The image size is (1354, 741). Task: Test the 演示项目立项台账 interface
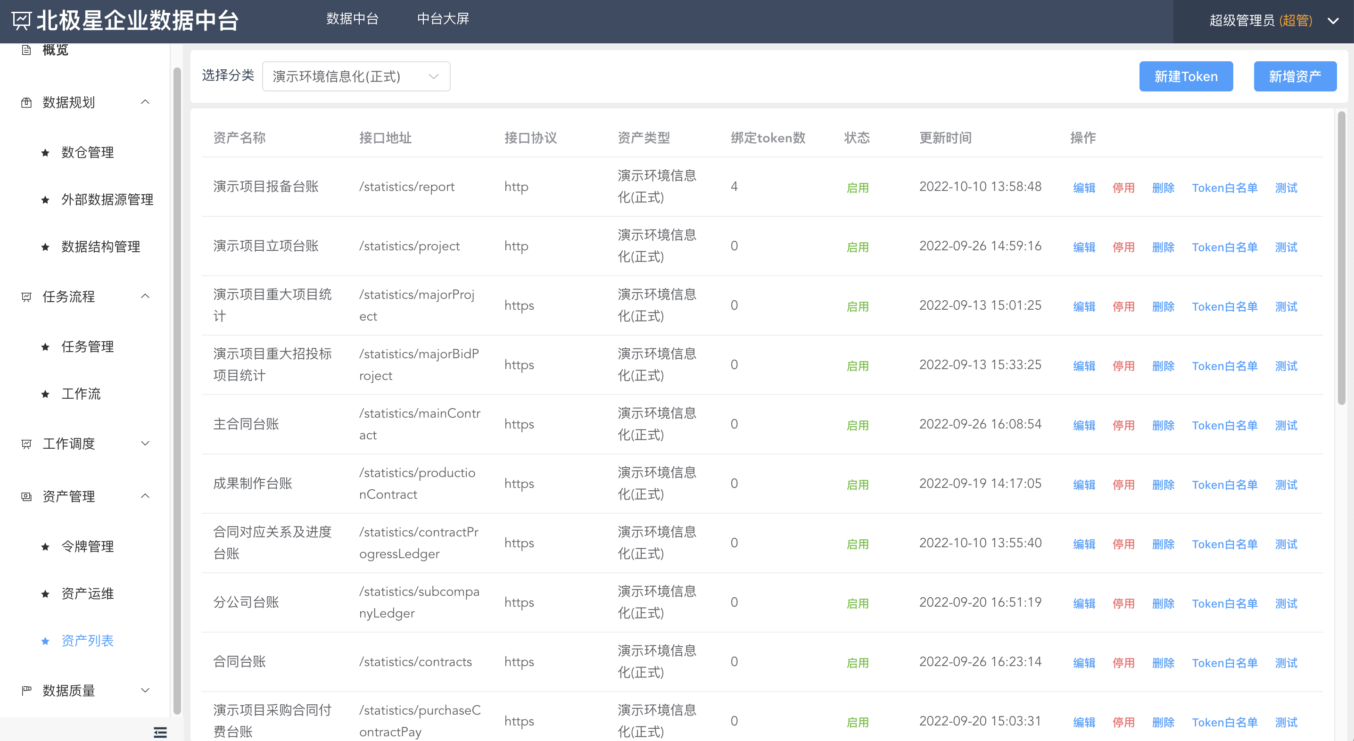1286,247
